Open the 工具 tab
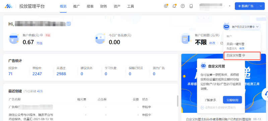 click(x=131, y=6)
